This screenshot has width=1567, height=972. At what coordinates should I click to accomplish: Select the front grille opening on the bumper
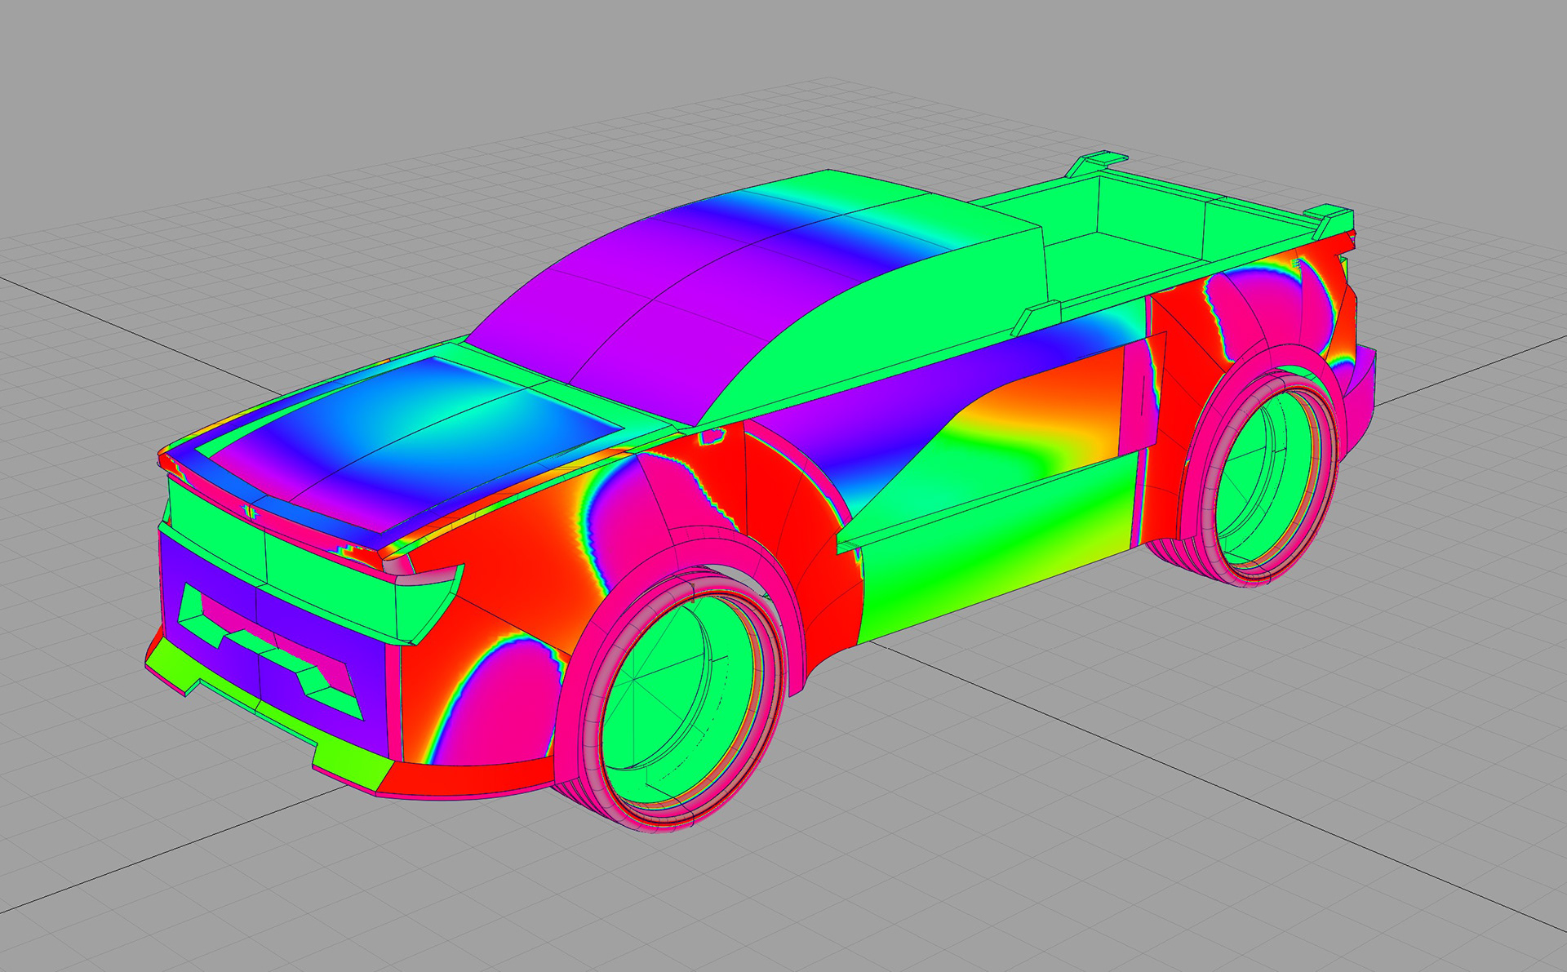[271, 651]
